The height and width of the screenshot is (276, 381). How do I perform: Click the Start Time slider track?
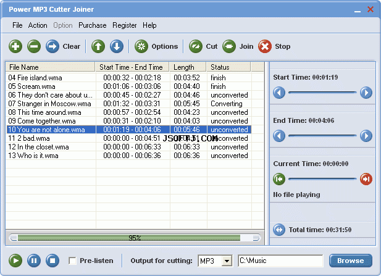coord(322,93)
